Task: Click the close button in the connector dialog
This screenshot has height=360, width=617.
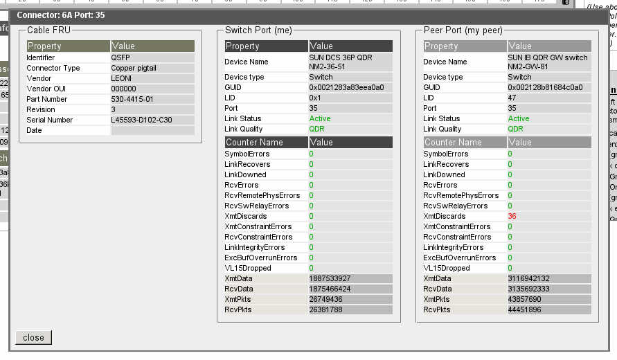Action: click(33, 338)
